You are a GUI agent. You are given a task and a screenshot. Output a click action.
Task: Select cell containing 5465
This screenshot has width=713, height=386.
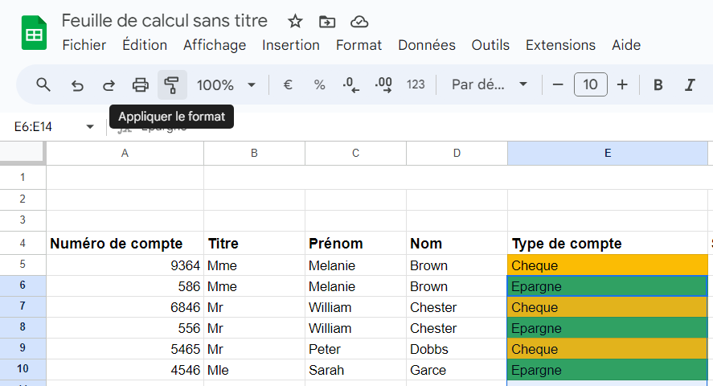coord(125,349)
